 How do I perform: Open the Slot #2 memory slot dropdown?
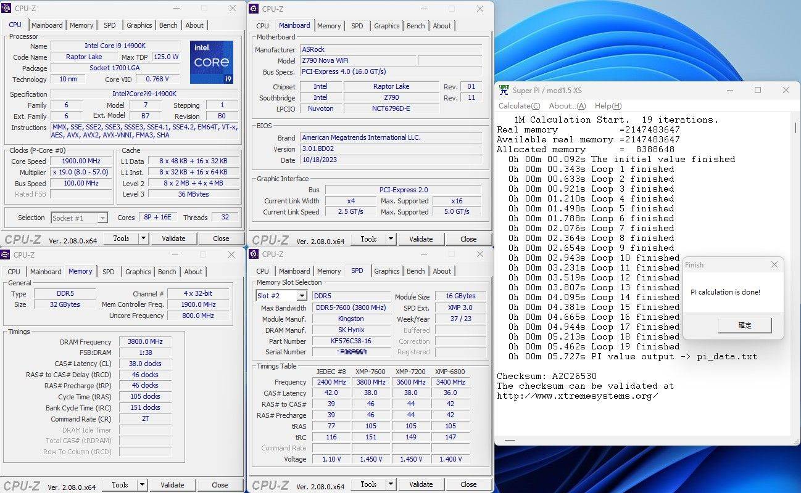(302, 296)
